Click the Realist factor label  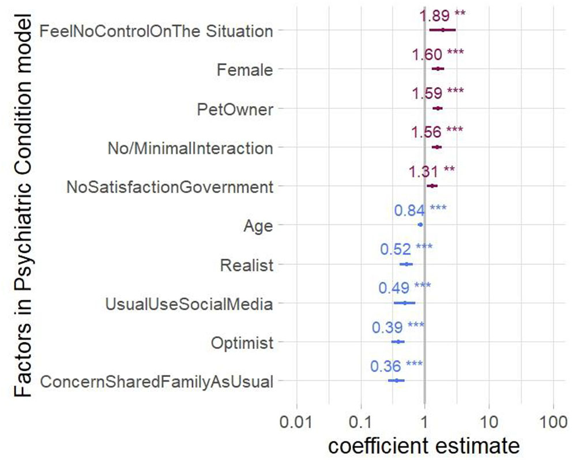[246, 265]
